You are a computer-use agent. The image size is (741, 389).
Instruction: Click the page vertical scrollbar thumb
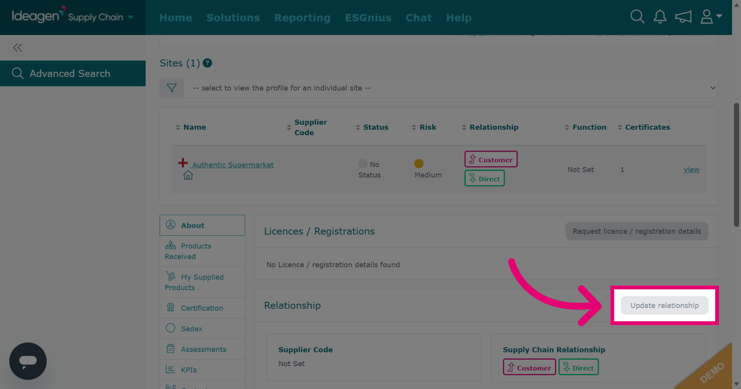coord(736,165)
